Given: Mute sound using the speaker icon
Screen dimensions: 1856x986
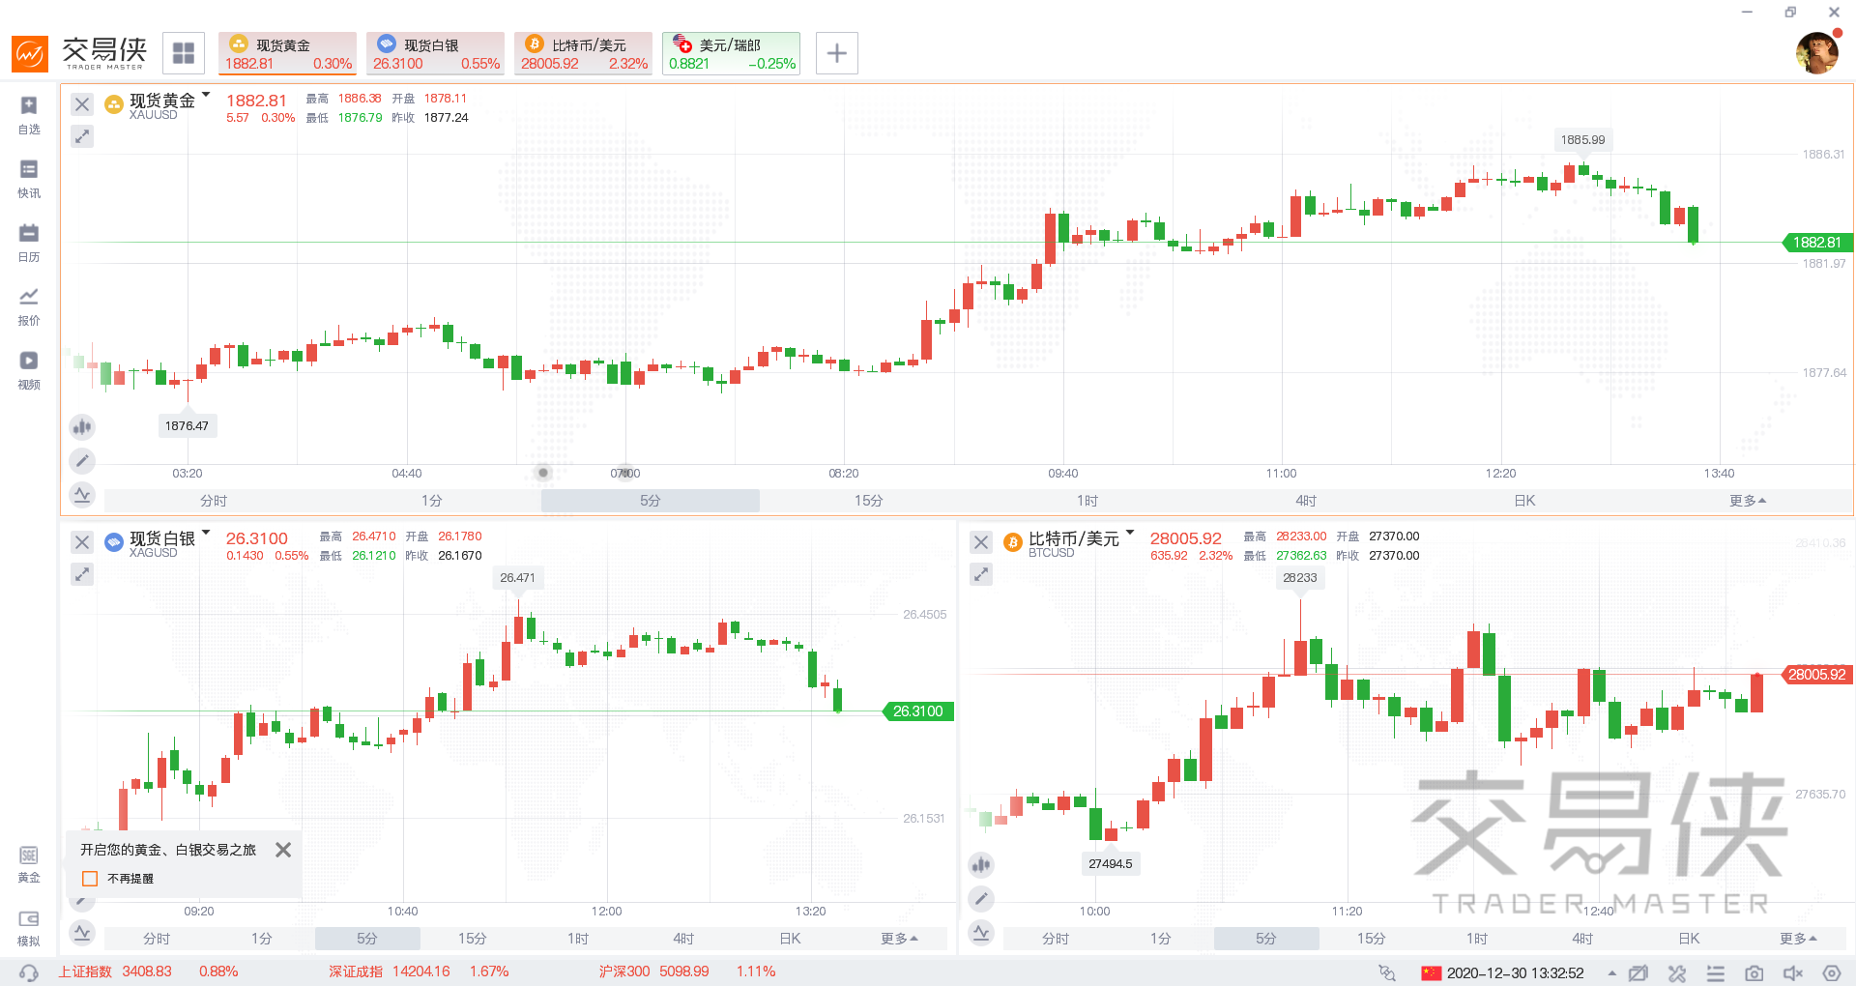Looking at the screenshot, I should 1792,972.
